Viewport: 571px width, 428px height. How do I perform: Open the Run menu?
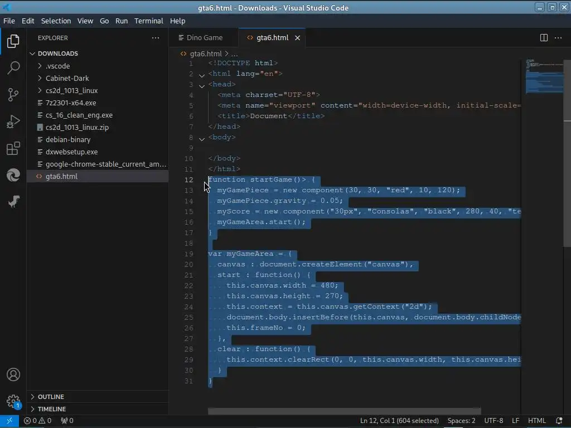(122, 21)
